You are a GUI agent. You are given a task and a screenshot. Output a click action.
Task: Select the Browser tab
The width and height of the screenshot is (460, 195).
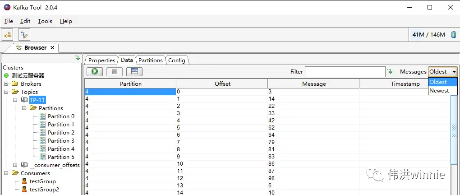35,47
